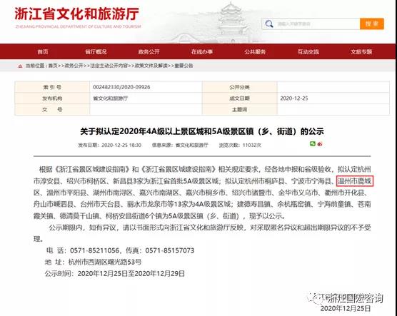
Task: Go to 首页 in the breadcrumb
Action: point(53,66)
